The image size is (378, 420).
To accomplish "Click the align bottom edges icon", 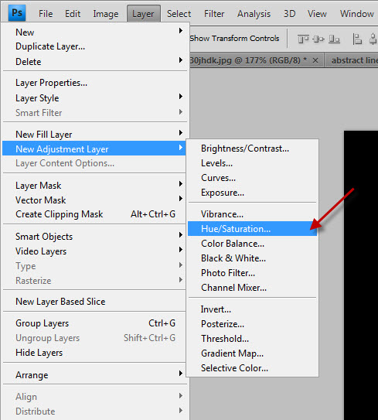I will (334, 39).
